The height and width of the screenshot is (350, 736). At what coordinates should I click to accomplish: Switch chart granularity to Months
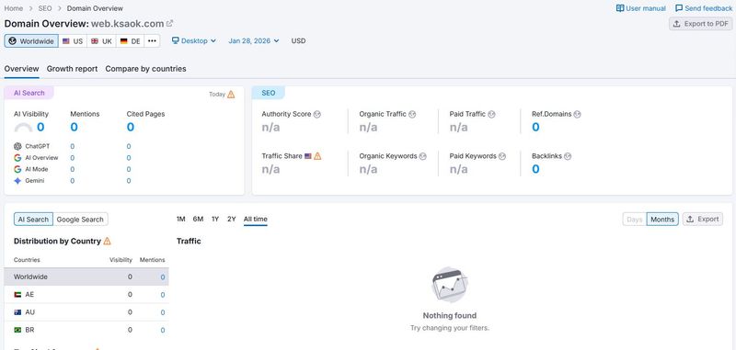point(662,220)
